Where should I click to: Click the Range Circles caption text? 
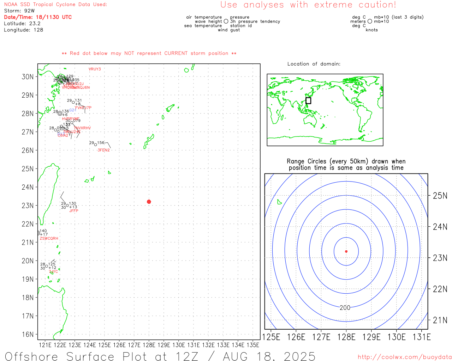point(346,165)
